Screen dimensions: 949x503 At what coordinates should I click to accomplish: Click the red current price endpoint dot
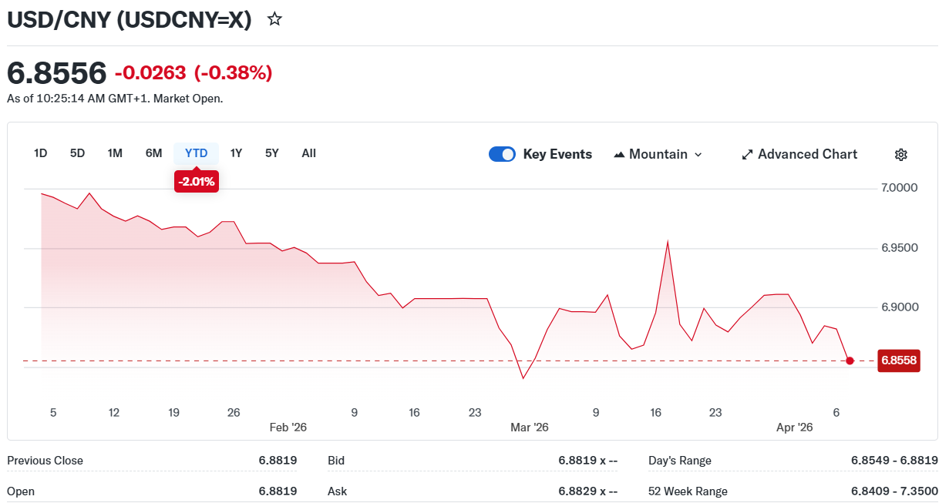click(850, 360)
